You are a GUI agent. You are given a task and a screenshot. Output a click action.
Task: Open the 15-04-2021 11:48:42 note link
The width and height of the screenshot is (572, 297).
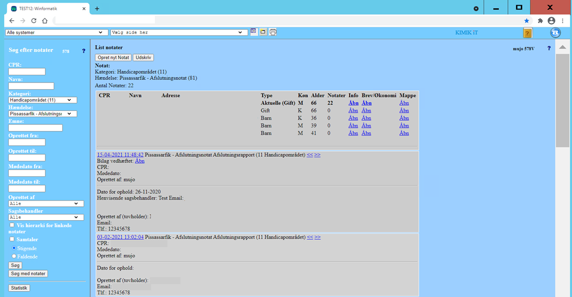pos(120,155)
